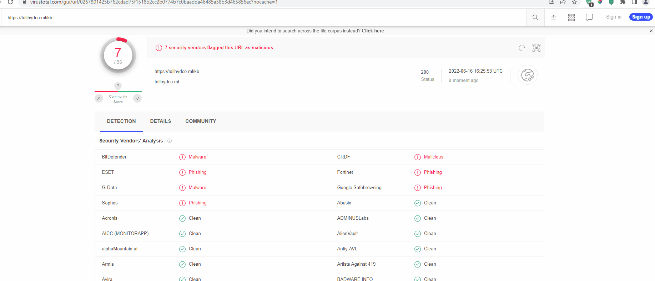Switch to the COMMUNITY tab
Image resolution: width=655 pixels, height=281 pixels.
click(x=201, y=121)
